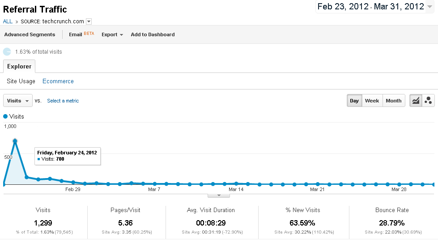Click Select a metric link
This screenshot has height=247, width=438.
click(63, 101)
